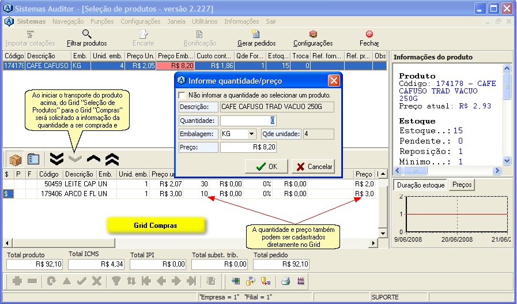Image resolution: width=517 pixels, height=304 pixels.
Task: Click the single up arrow icon
Action: pos(93,159)
